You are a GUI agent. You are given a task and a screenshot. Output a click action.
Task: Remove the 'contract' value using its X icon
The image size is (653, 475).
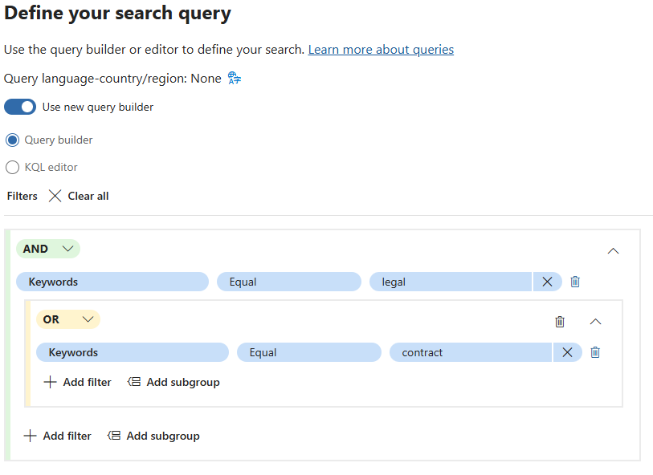(567, 352)
